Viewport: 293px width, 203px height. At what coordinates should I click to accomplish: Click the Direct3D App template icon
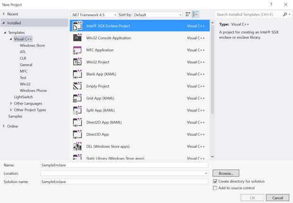tap(78, 134)
